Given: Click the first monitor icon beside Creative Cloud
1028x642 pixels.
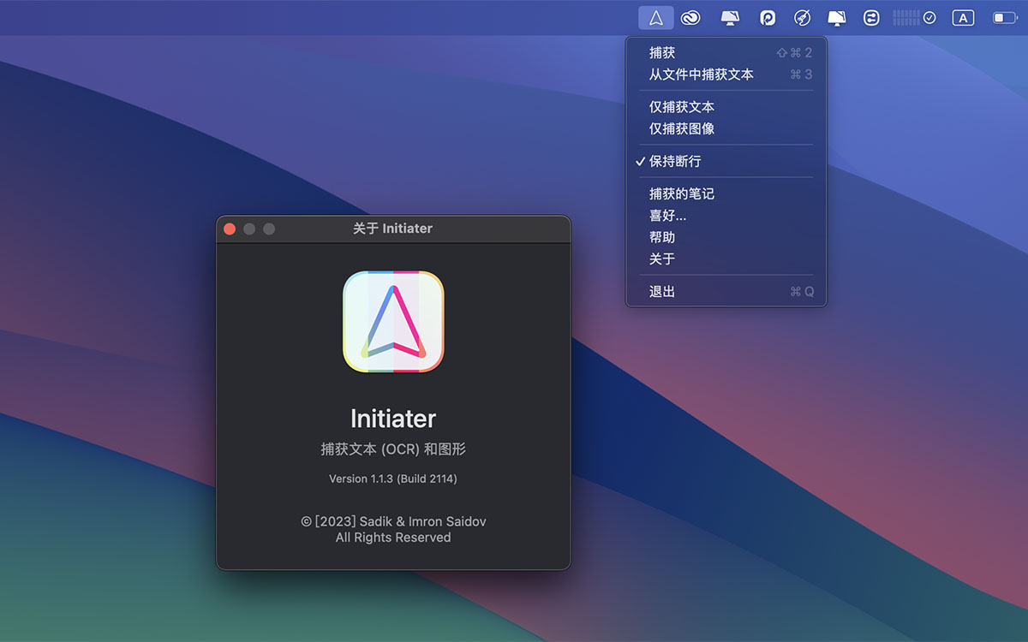Looking at the screenshot, I should point(729,18).
